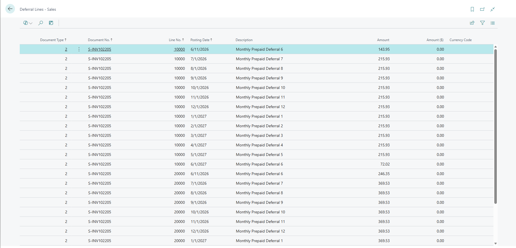Click the Currency Code column header

pos(460,40)
